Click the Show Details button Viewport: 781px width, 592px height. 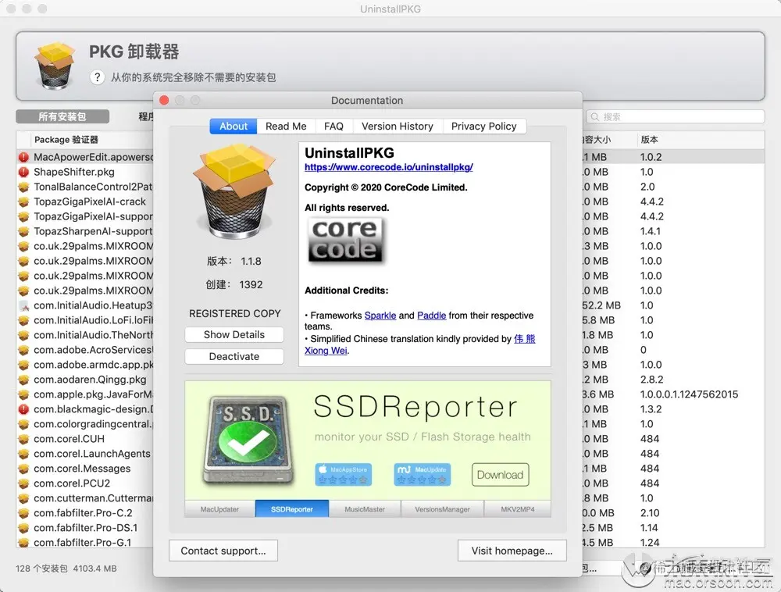pos(234,334)
